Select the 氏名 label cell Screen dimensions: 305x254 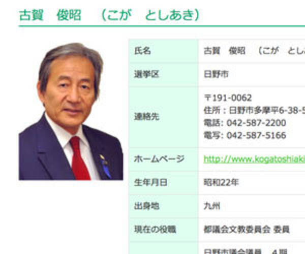click(x=163, y=51)
